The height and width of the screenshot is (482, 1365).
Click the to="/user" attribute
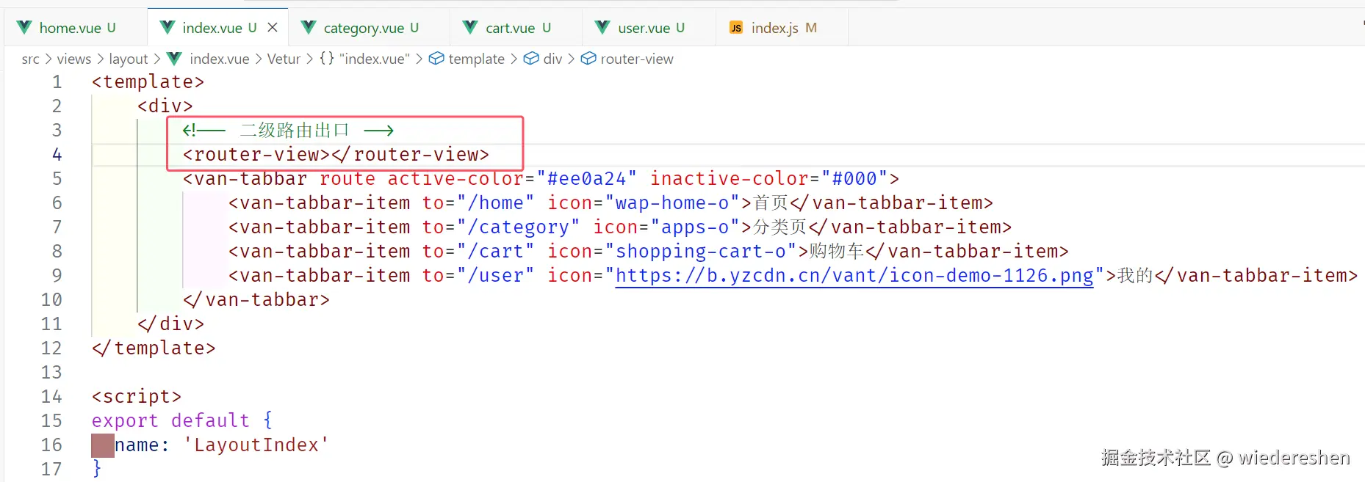[478, 276]
